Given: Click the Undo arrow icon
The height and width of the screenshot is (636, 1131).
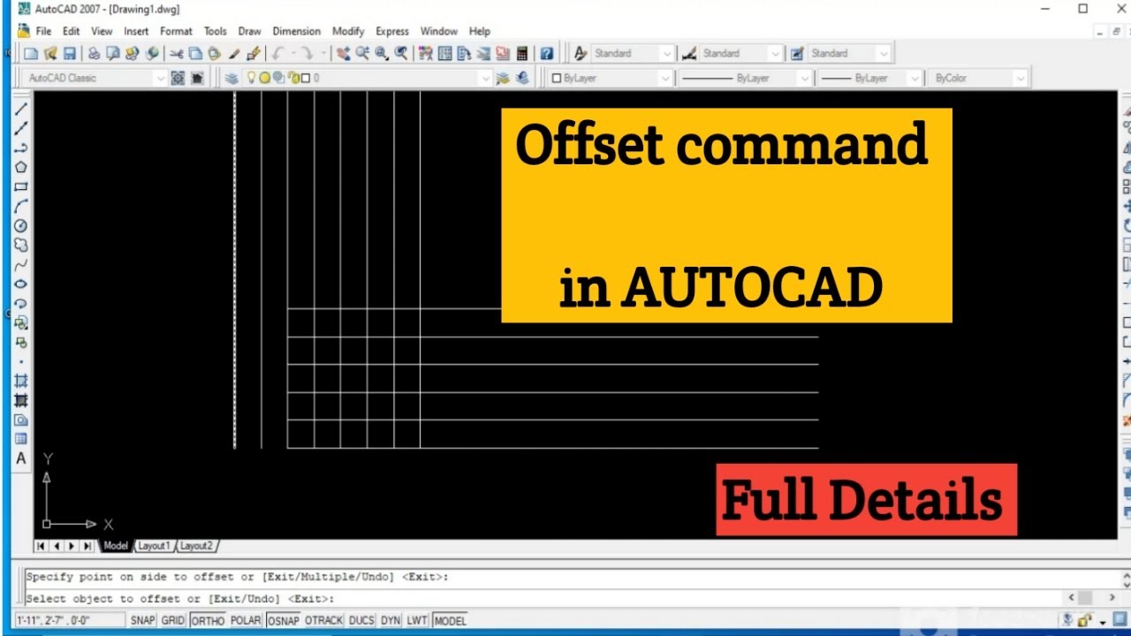Looking at the screenshot, I should [279, 53].
